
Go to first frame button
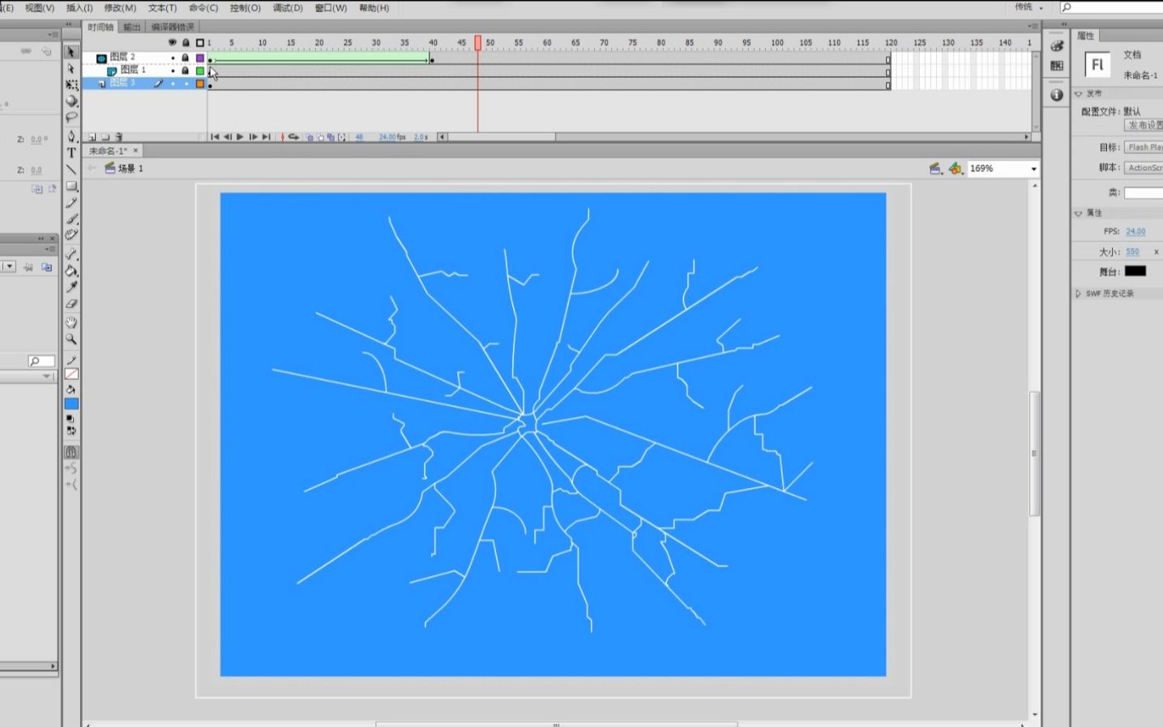(x=214, y=137)
